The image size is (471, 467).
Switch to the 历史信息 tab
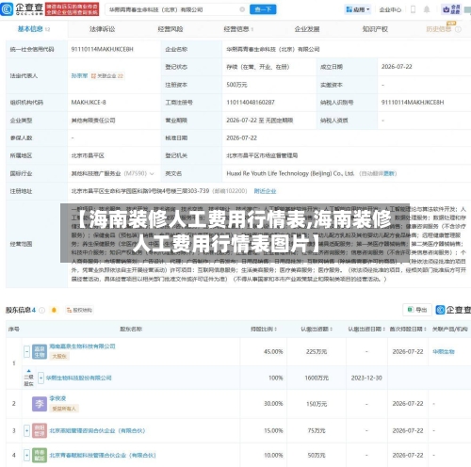pos(439,29)
